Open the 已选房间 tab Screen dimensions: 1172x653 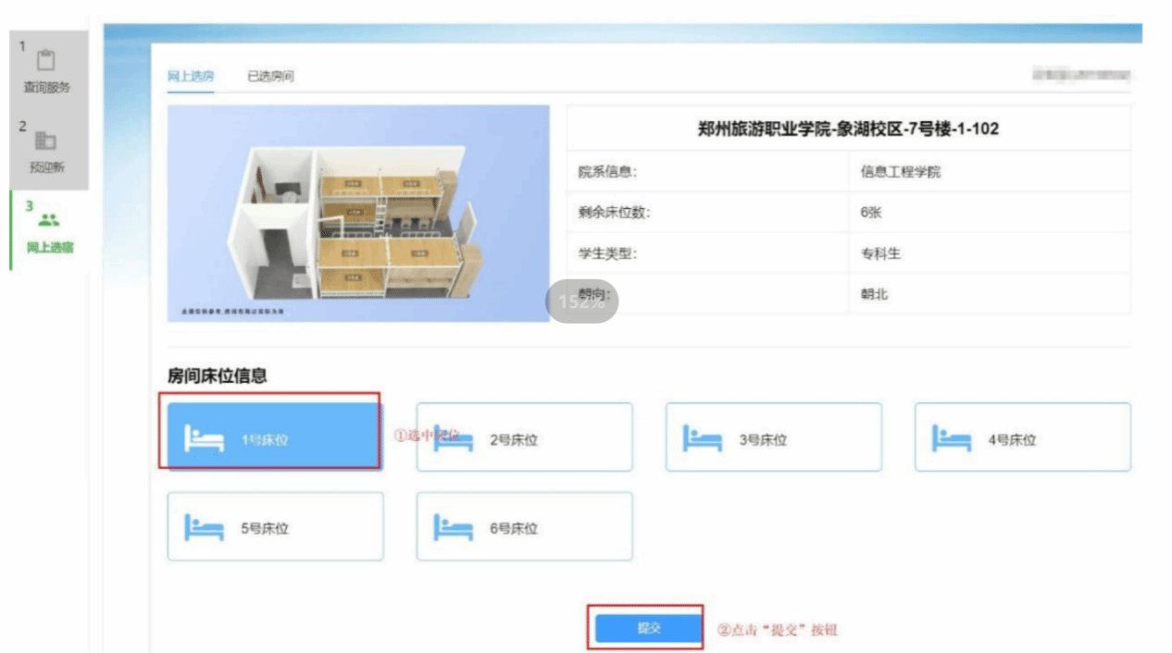click(x=270, y=76)
